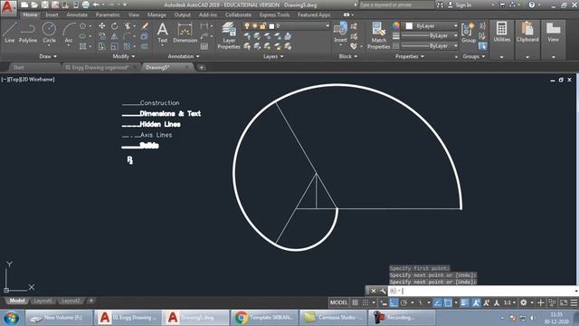This screenshot has width=579, height=326.
Task: Click the Match Properties tool
Action: click(378, 35)
